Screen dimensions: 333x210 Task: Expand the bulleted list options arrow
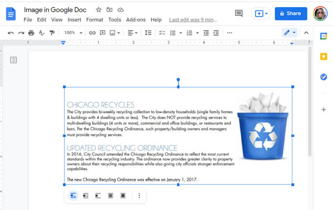tap(181, 33)
